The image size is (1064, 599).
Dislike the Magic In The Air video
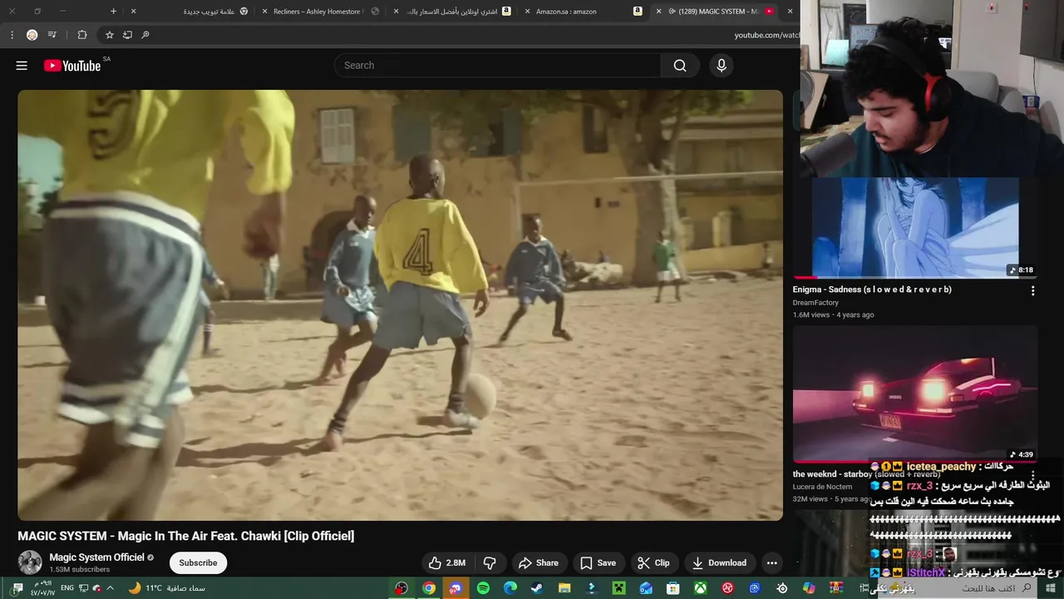[490, 563]
